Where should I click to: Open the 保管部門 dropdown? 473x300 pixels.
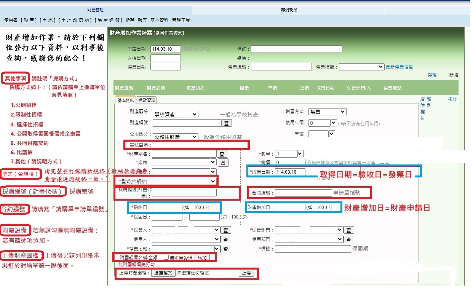point(309,230)
